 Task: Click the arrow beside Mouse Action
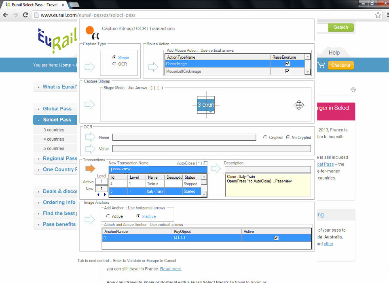[x=153, y=67]
